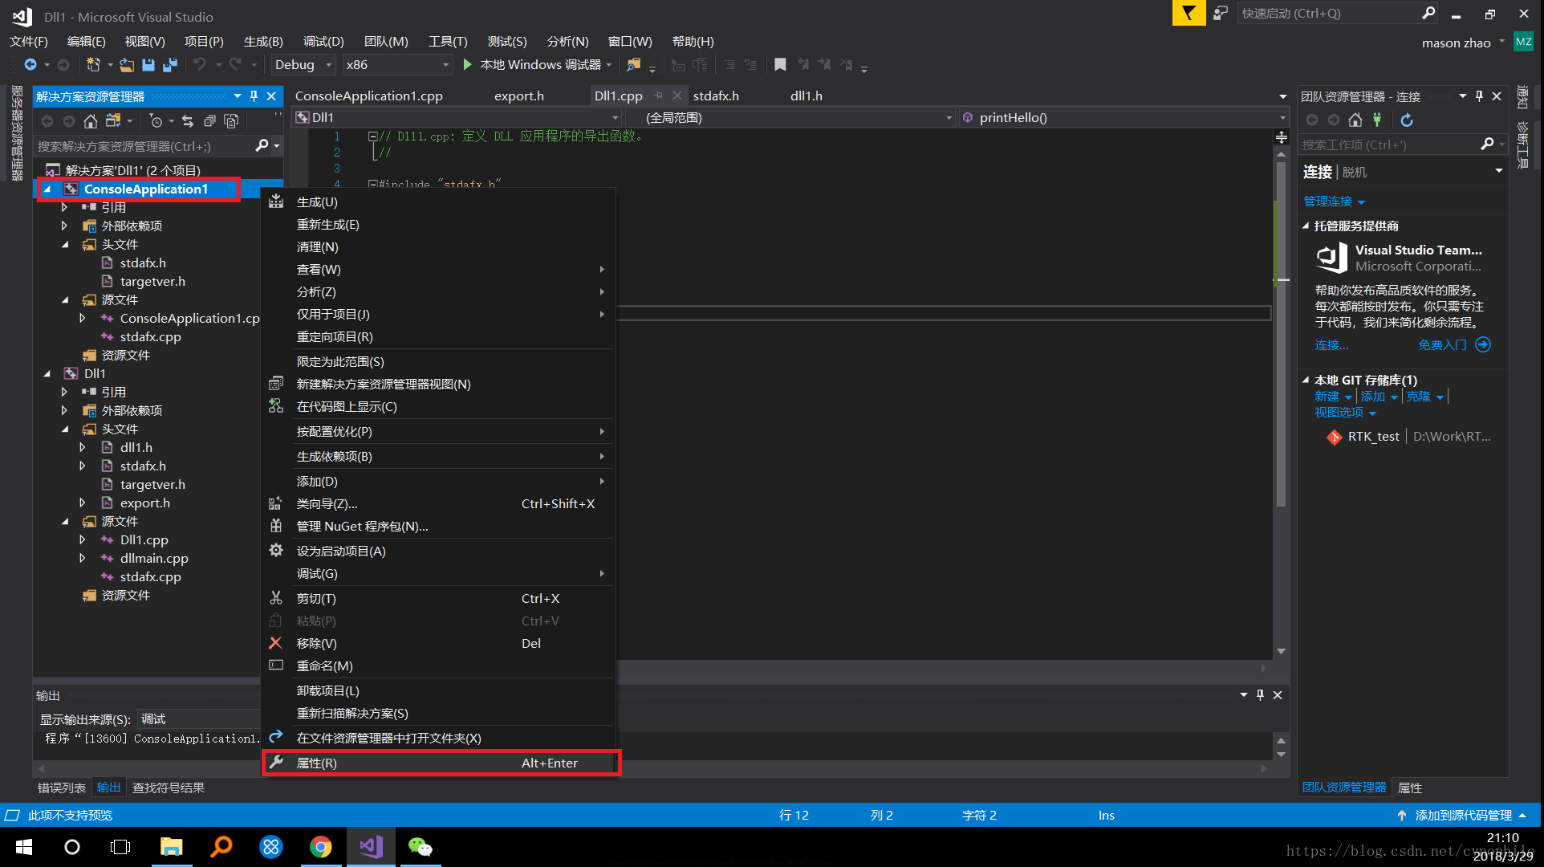The height and width of the screenshot is (867, 1544).
Task: Expand the export.h tree node
Action: pyautogui.click(x=83, y=503)
